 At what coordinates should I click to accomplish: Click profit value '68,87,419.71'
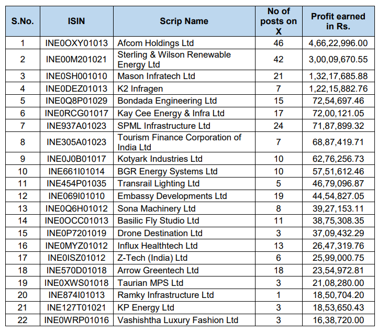point(338,142)
